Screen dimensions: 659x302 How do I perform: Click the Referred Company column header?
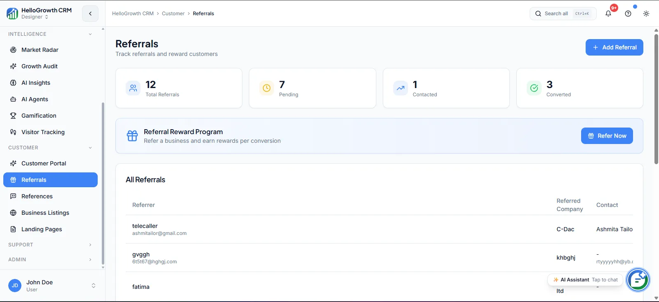tap(570, 205)
